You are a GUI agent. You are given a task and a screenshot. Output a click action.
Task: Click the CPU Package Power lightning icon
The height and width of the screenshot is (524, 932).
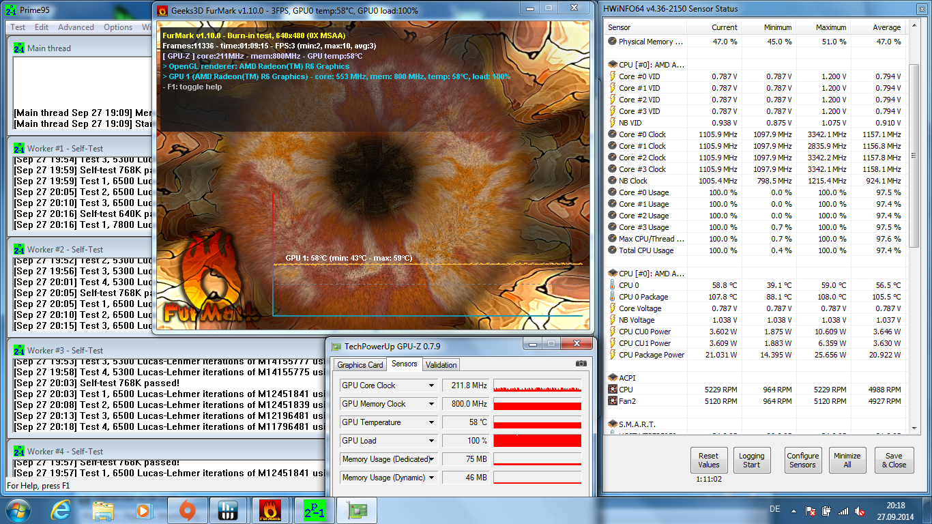[x=612, y=355]
